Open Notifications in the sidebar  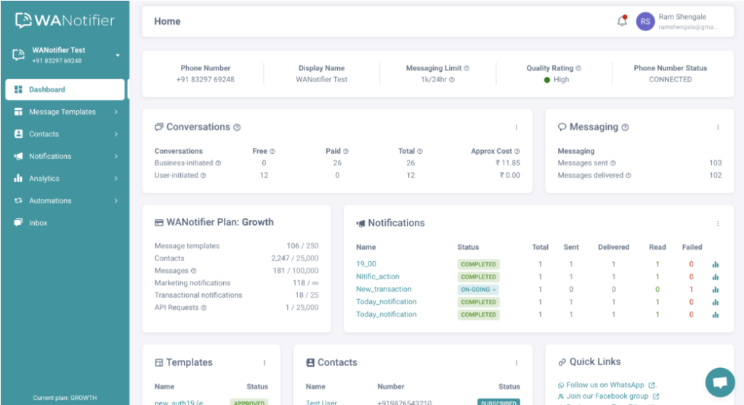click(50, 157)
